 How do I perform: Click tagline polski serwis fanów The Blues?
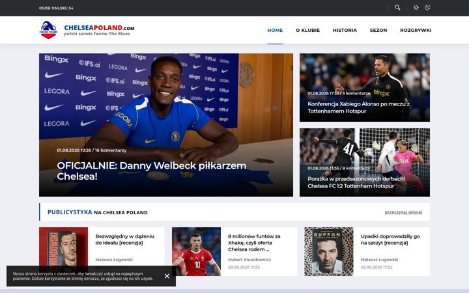97,34
